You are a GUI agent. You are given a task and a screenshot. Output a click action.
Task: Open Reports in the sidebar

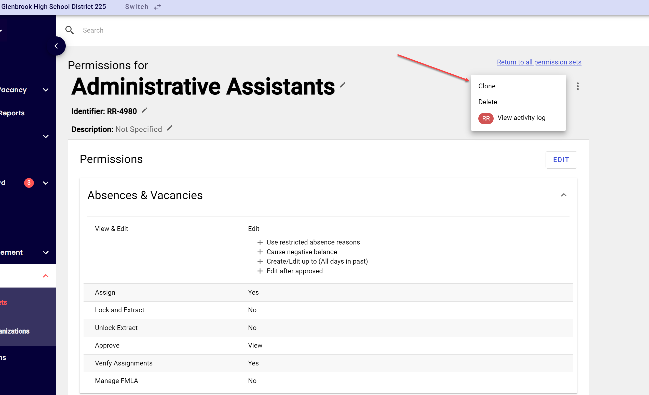(x=12, y=113)
